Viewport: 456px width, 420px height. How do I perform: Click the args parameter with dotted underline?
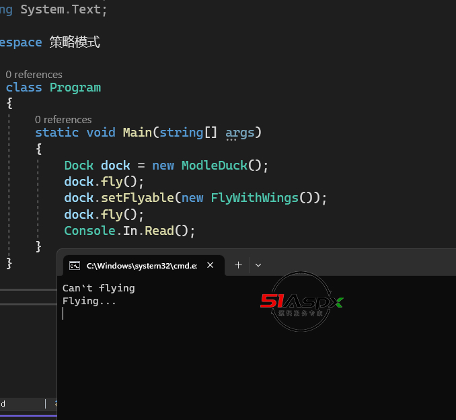(x=240, y=133)
